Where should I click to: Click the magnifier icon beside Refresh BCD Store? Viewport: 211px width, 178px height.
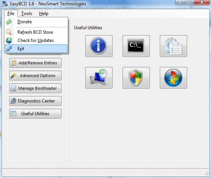pyautogui.click(x=9, y=32)
